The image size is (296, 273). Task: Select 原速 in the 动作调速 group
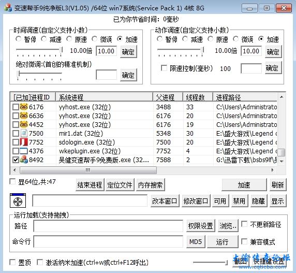(210, 39)
